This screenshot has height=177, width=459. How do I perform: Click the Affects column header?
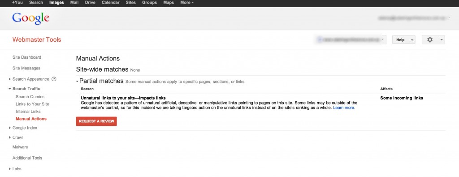(x=386, y=89)
